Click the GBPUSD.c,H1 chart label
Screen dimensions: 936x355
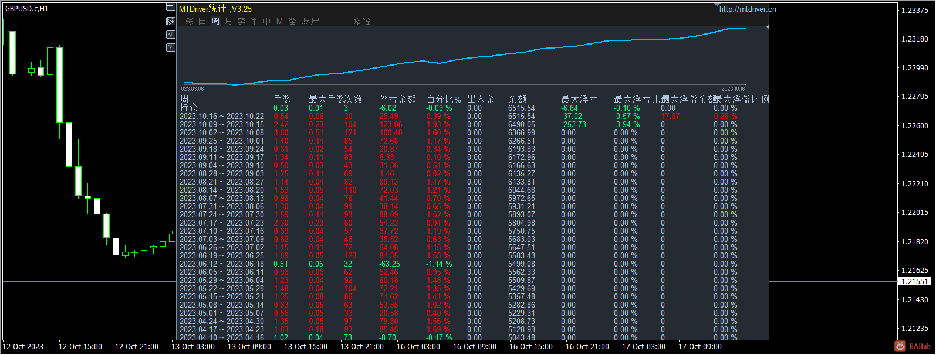[x=27, y=9]
